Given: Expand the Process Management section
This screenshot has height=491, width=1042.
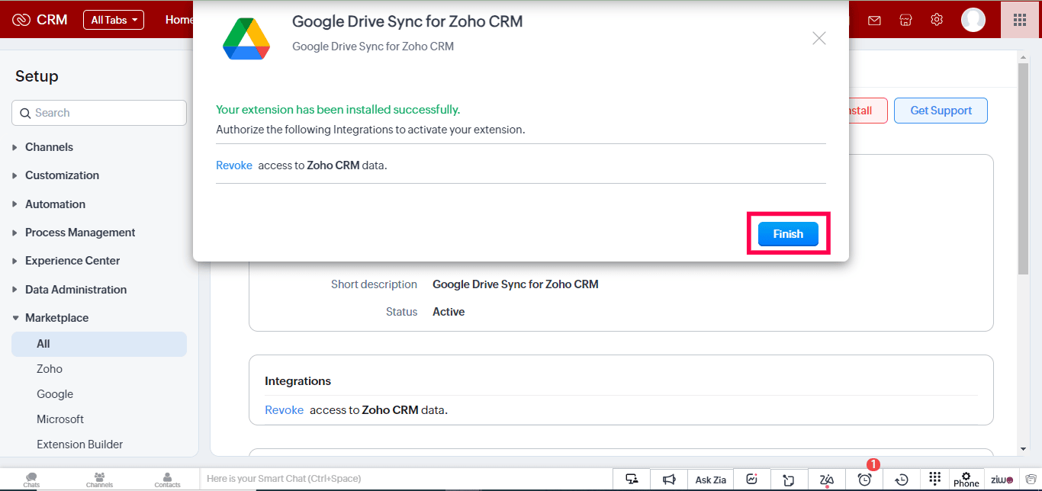Looking at the screenshot, I should (x=80, y=233).
